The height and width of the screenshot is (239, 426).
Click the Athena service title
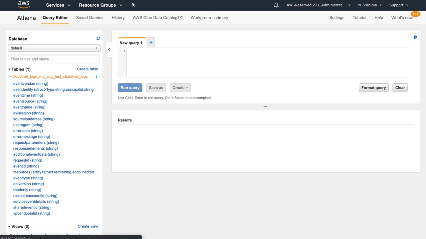tap(26, 18)
